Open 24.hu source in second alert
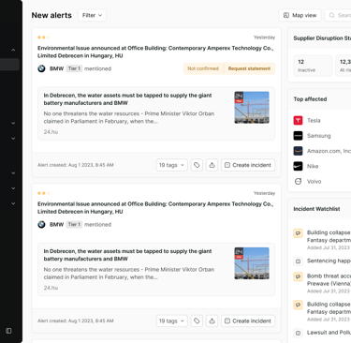 pos(51,288)
